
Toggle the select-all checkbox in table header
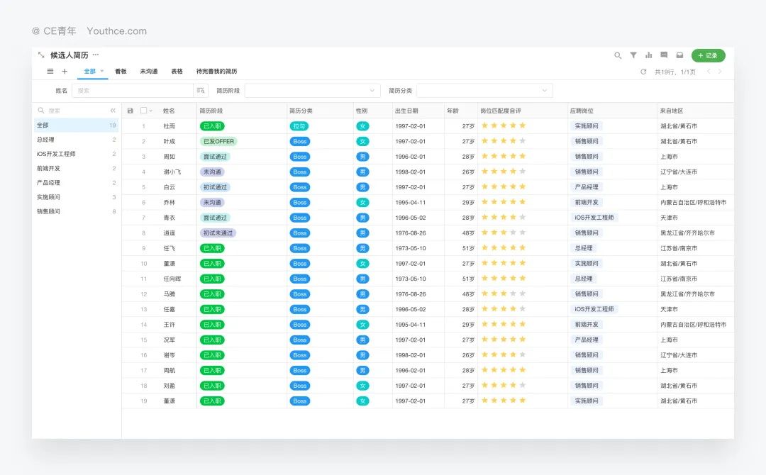click(x=143, y=111)
